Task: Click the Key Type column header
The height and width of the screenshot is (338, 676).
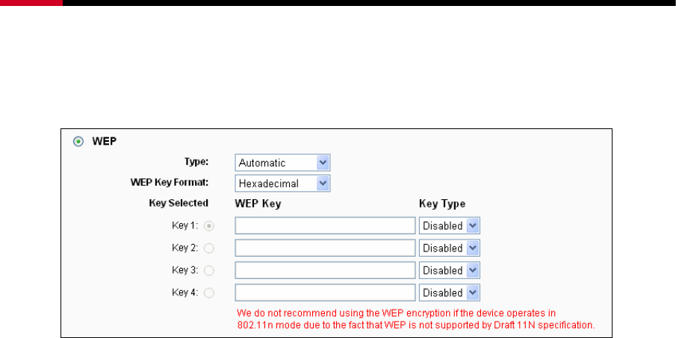Action: 442,204
